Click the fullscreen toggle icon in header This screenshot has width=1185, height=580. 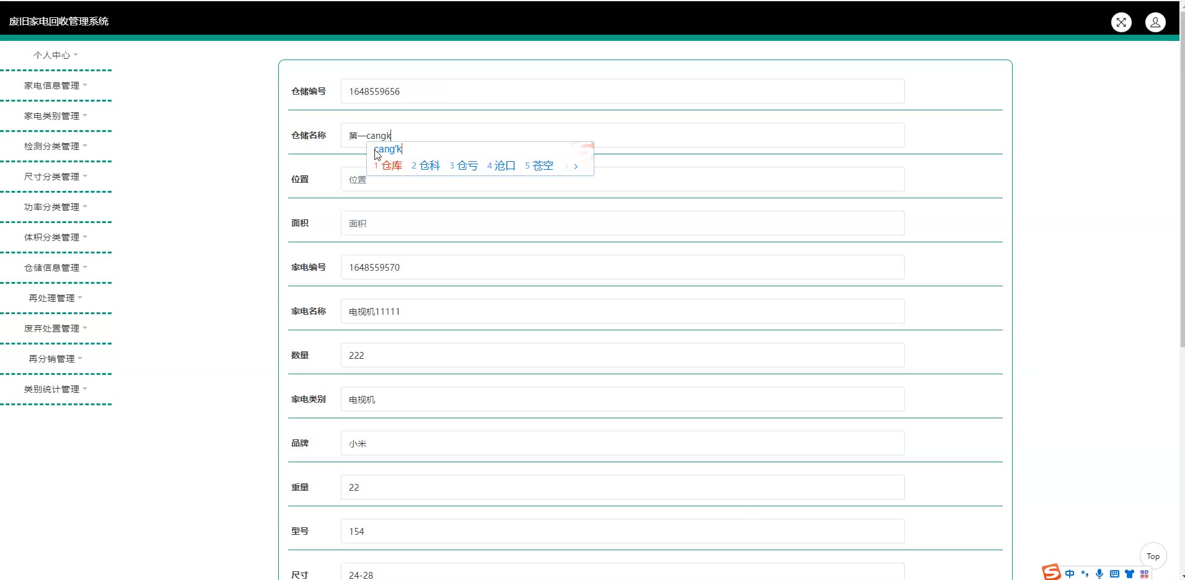1121,22
